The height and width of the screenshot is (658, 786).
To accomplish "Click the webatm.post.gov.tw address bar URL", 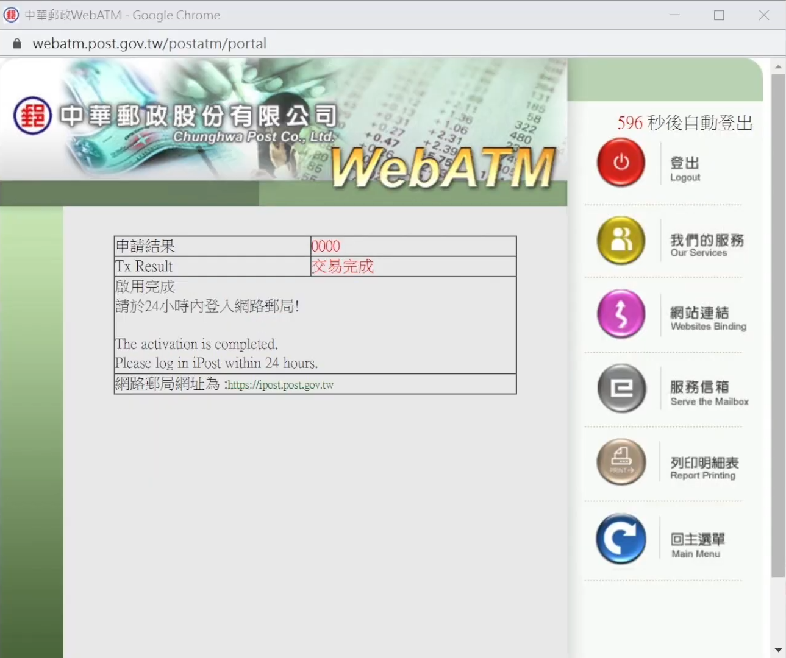I will point(149,43).
